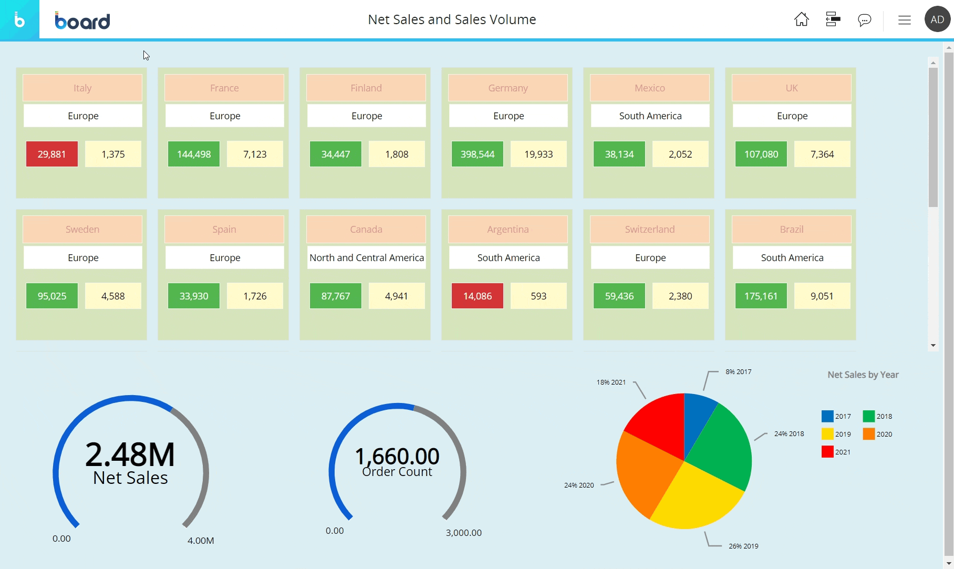Click the Home icon in header

(x=801, y=19)
